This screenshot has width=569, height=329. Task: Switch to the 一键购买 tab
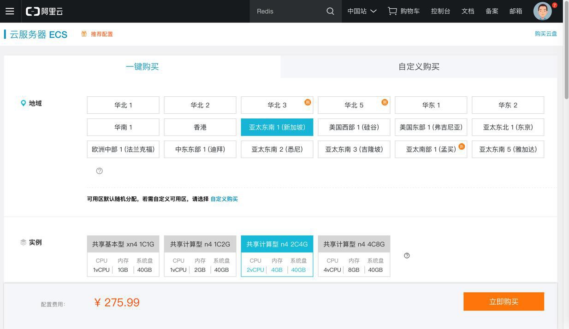142,67
